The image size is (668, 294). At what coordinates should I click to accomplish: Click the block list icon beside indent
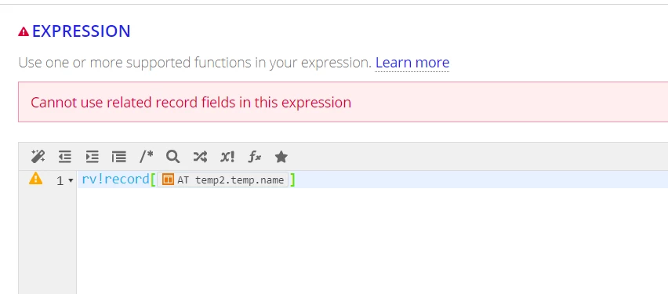coord(119,157)
